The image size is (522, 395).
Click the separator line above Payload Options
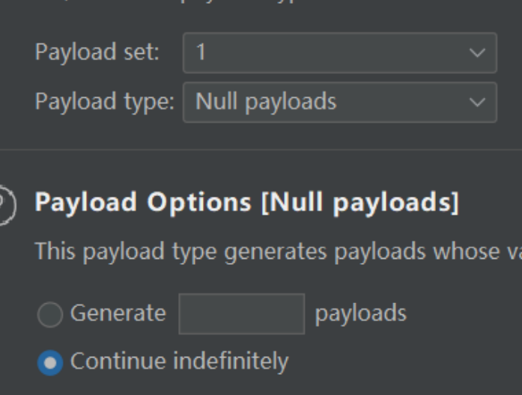[261, 150]
